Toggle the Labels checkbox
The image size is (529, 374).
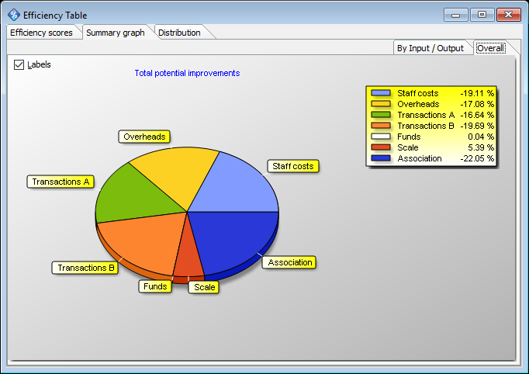pyautogui.click(x=19, y=64)
